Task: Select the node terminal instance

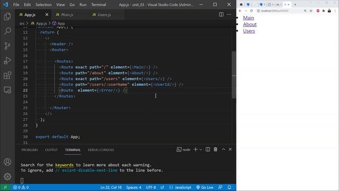Action: click(x=184, y=150)
